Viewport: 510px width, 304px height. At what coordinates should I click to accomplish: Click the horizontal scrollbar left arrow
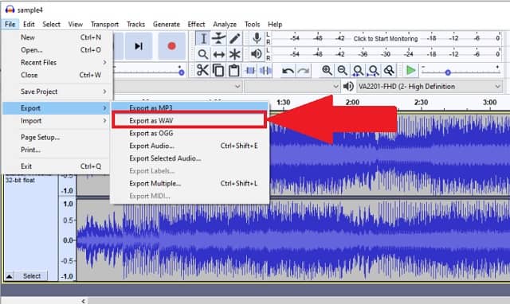83,301
